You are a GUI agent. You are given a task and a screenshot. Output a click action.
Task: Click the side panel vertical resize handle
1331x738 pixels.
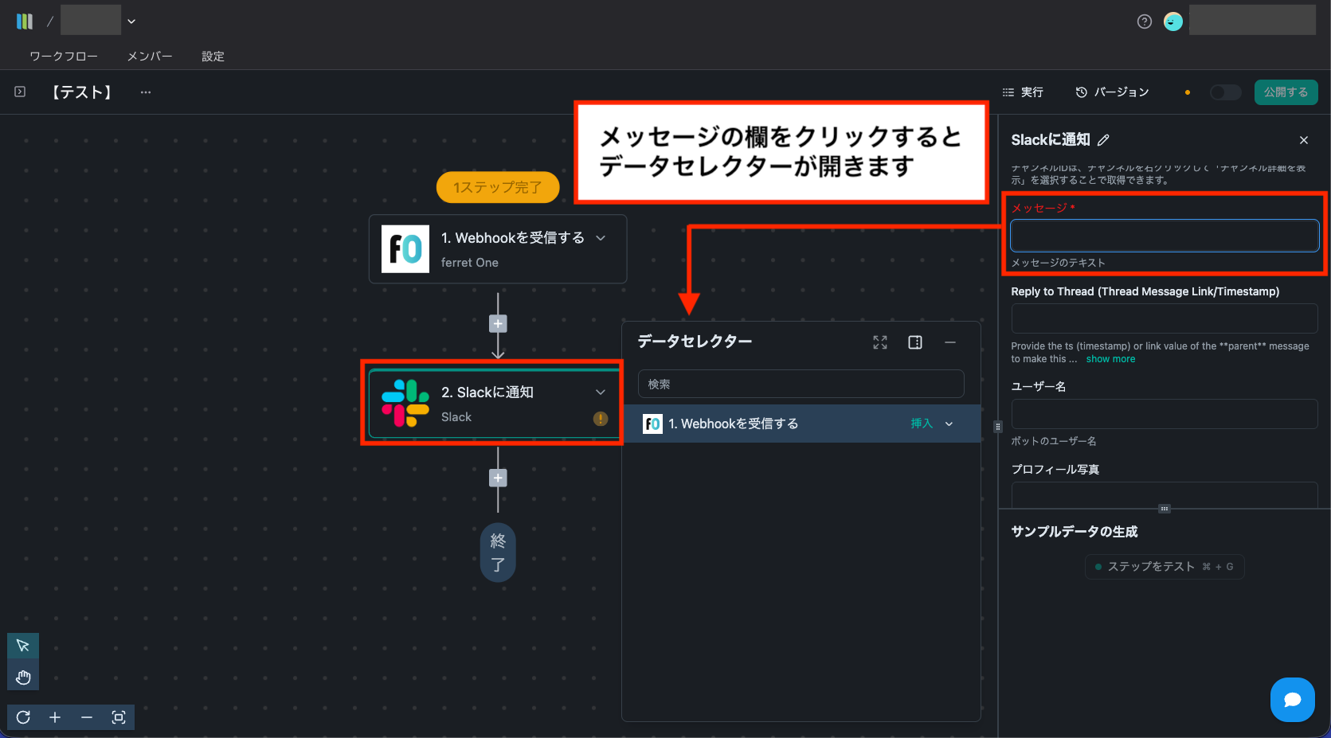click(997, 427)
